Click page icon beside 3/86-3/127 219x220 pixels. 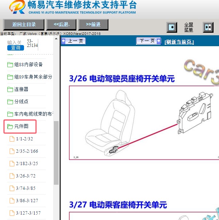[x=12, y=200]
